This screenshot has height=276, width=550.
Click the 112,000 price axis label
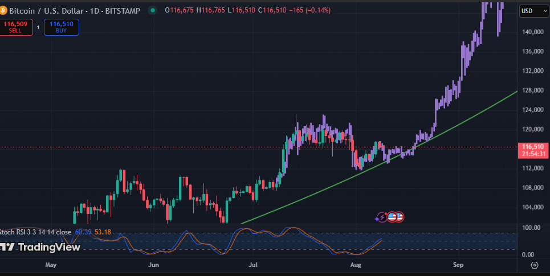(x=533, y=168)
